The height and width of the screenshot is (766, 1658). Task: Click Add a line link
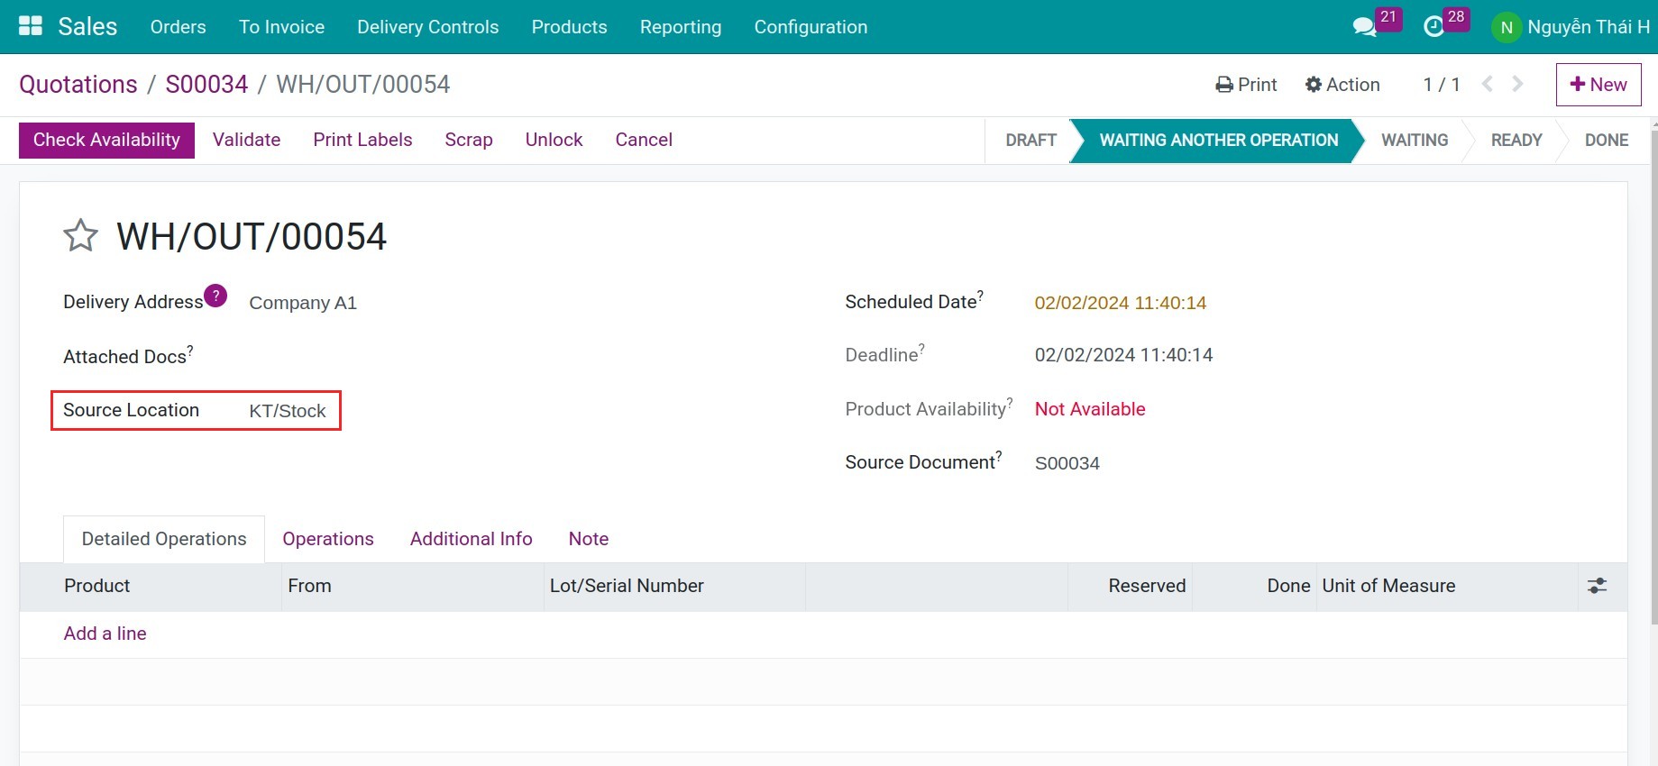coord(105,634)
